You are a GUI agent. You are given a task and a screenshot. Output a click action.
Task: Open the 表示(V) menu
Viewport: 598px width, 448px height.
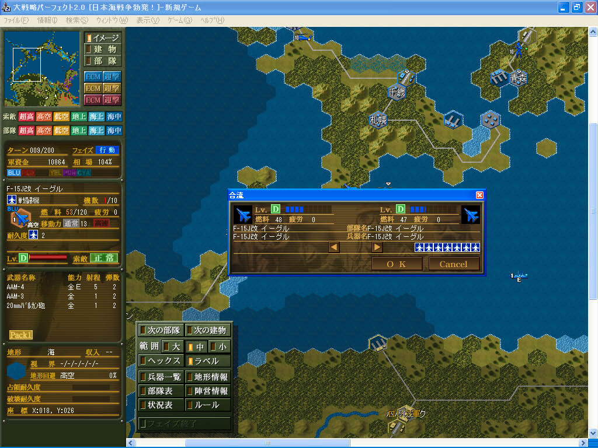pyautogui.click(x=148, y=20)
